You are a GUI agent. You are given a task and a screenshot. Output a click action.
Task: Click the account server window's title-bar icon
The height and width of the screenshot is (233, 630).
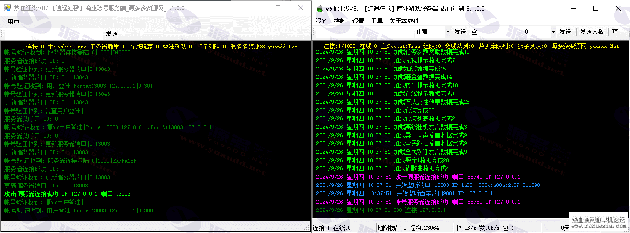(x=7, y=8)
